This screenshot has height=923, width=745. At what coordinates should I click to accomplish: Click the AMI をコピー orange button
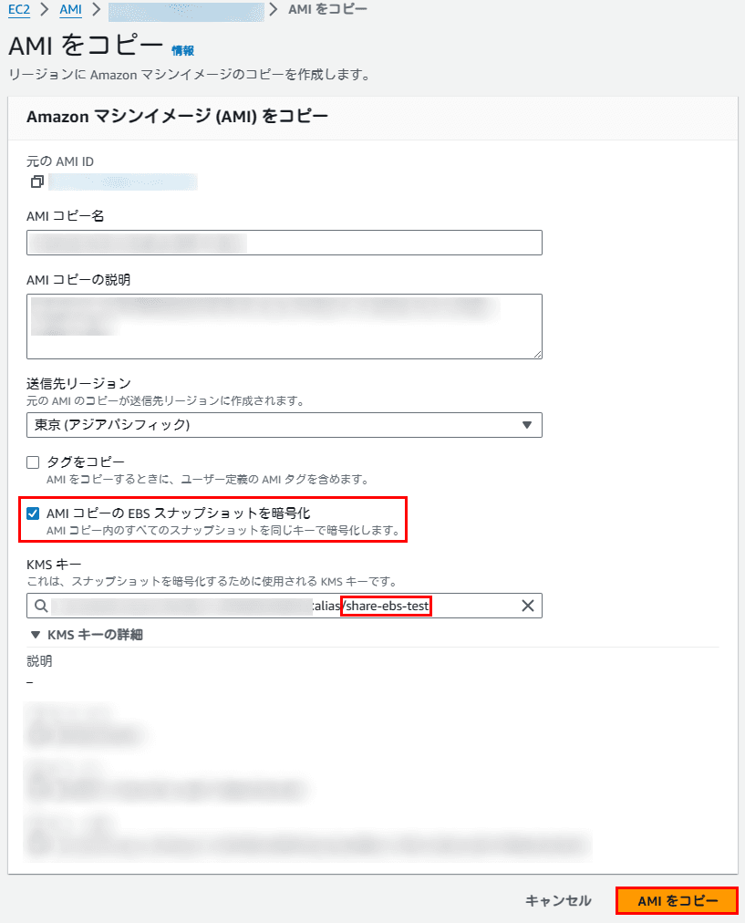tap(677, 900)
